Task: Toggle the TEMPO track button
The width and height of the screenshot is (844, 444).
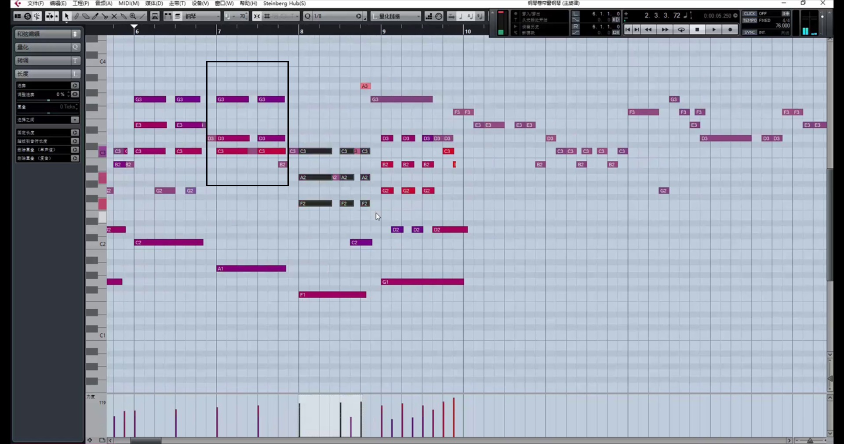Action: pyautogui.click(x=750, y=21)
